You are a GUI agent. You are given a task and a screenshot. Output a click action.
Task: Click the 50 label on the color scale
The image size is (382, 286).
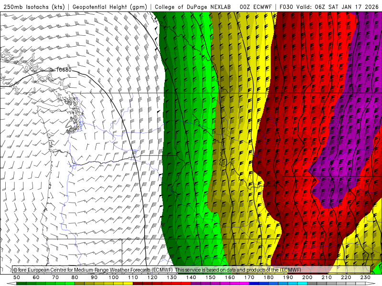pyautogui.click(x=17, y=277)
